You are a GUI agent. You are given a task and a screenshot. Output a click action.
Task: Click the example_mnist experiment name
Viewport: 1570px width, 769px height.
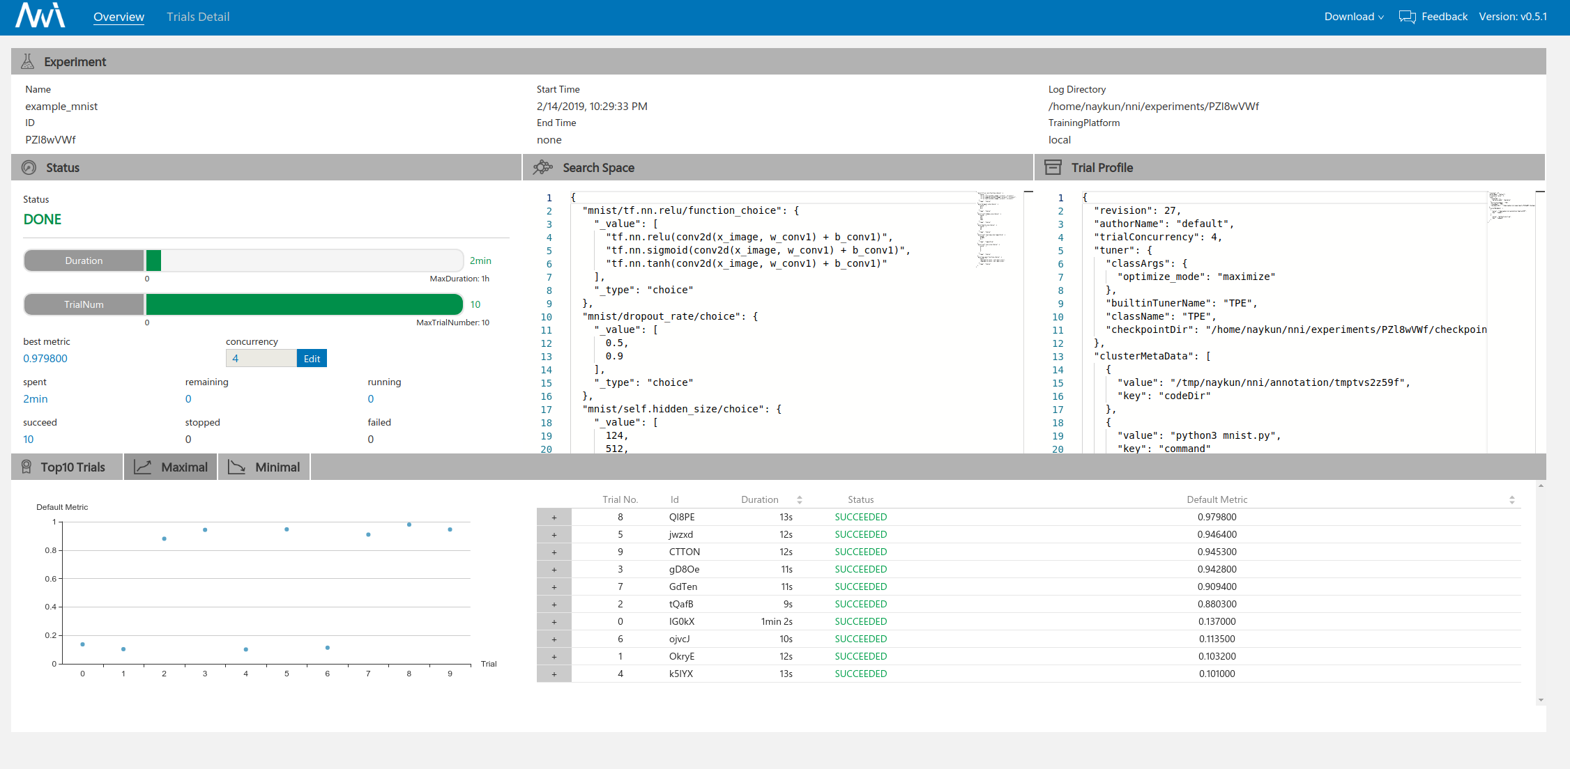[x=61, y=106]
